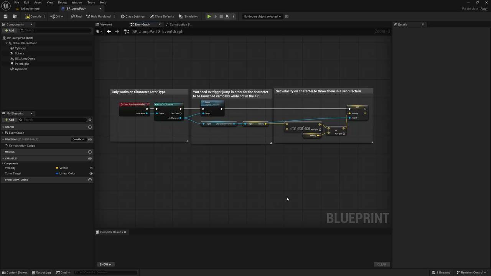
Task: Open the graph bookmarks dropdown
Action: click(x=99, y=31)
